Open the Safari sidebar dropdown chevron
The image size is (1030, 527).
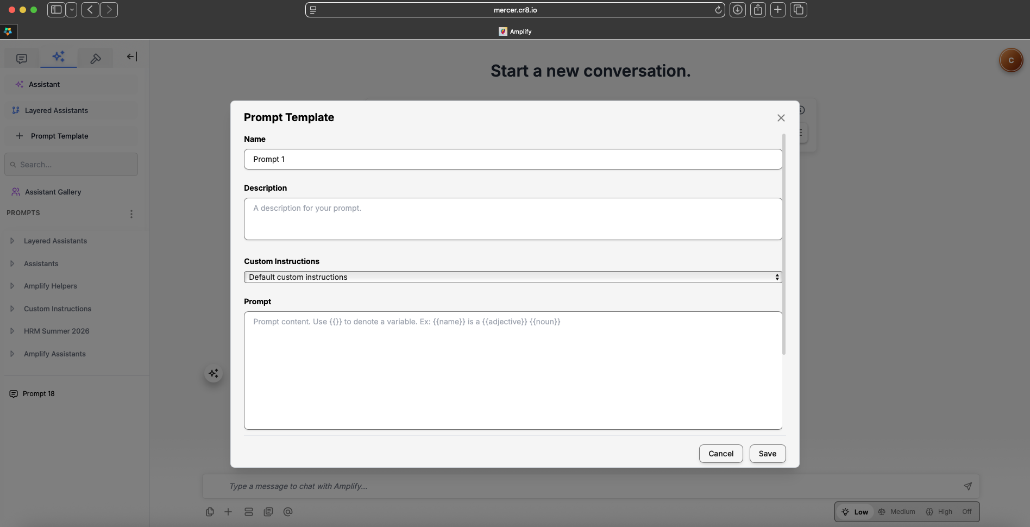point(72,10)
